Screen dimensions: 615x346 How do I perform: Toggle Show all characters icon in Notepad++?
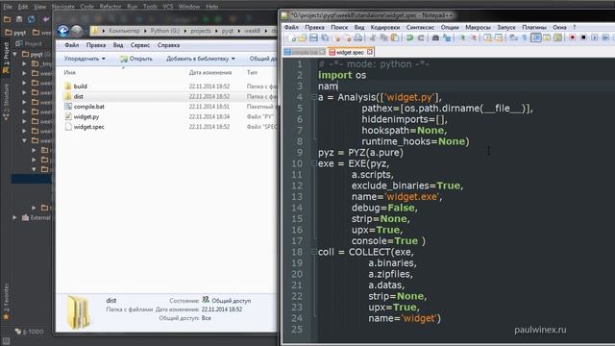pyautogui.click(x=525, y=38)
